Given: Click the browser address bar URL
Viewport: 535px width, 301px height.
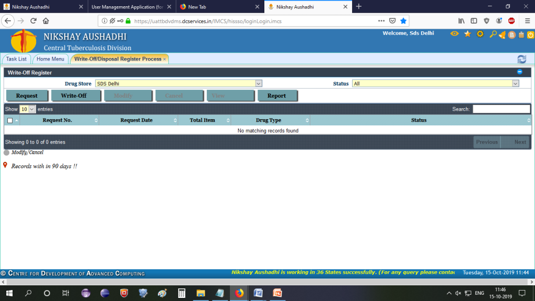Looking at the screenshot, I should pos(208,21).
